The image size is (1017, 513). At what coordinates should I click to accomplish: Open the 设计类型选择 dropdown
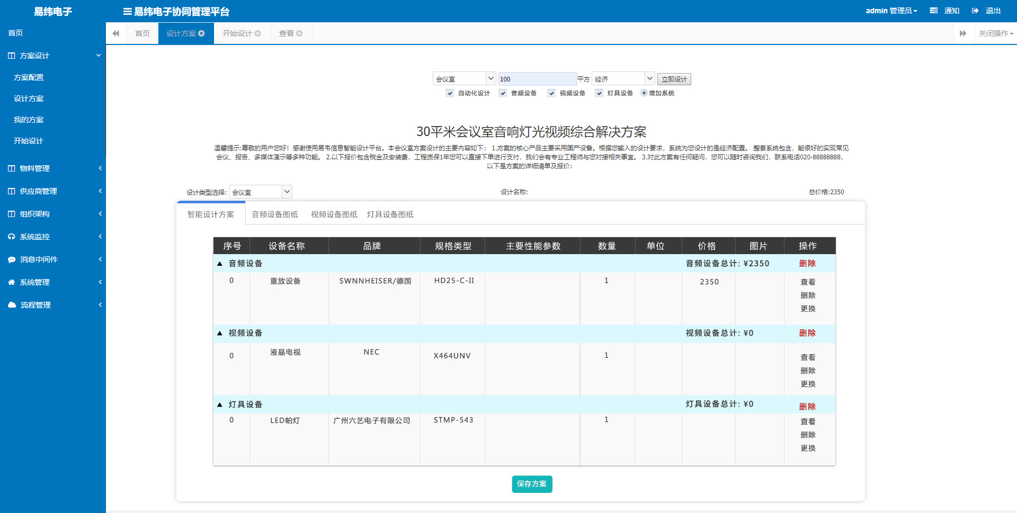click(x=260, y=192)
